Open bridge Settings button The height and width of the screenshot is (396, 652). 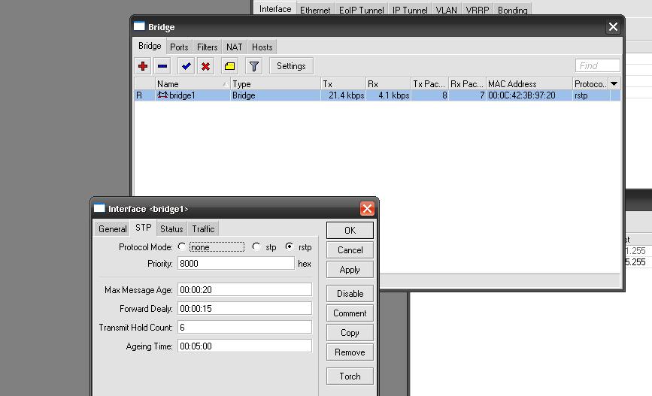(x=291, y=66)
